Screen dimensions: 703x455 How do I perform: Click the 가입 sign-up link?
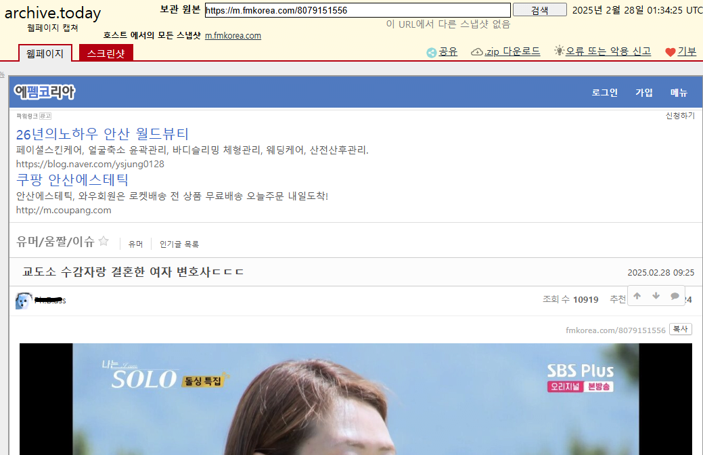(x=643, y=93)
